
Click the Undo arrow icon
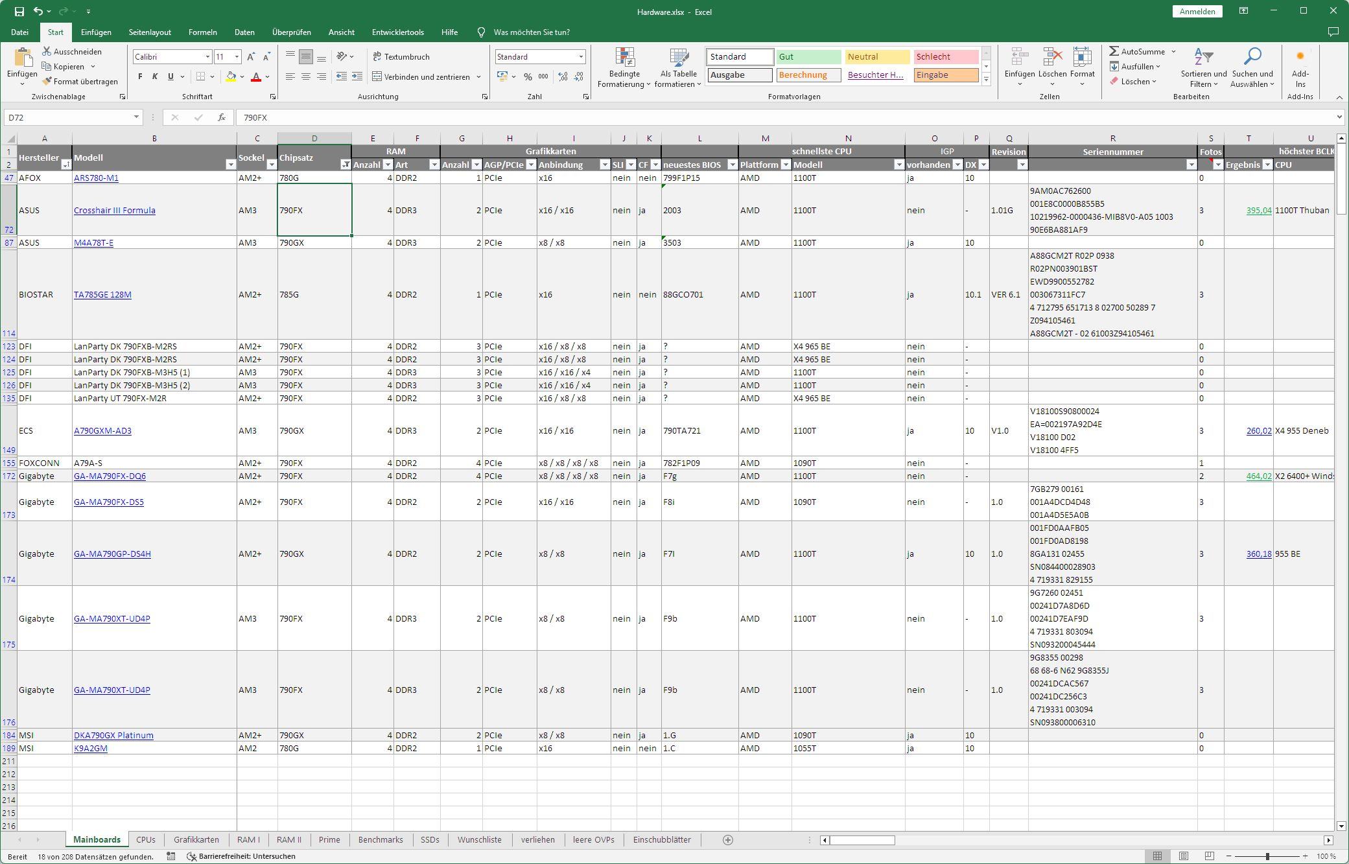[38, 12]
